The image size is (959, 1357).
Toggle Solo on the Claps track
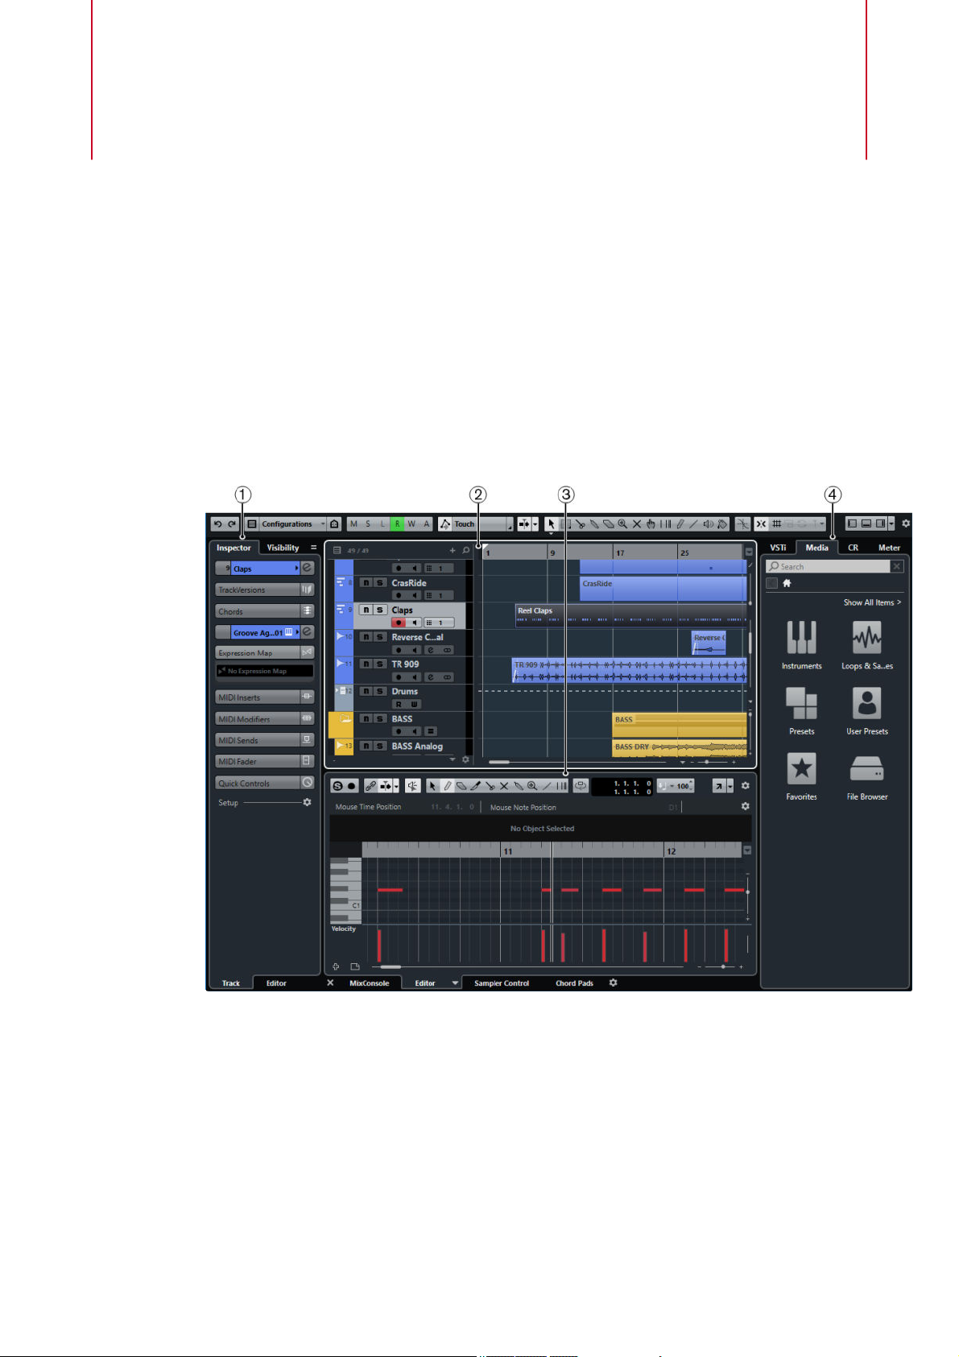click(380, 610)
